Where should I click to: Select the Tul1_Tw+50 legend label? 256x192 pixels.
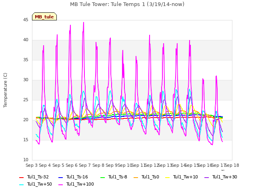pos(40,184)
